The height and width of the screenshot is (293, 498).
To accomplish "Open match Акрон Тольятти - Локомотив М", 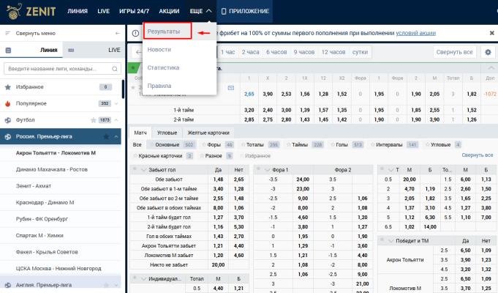I will (56, 153).
